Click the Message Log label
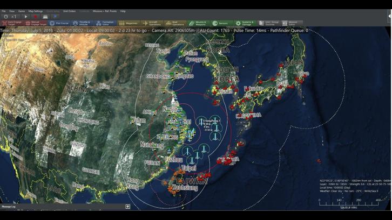This screenshot has width=392, height=220. point(9,207)
